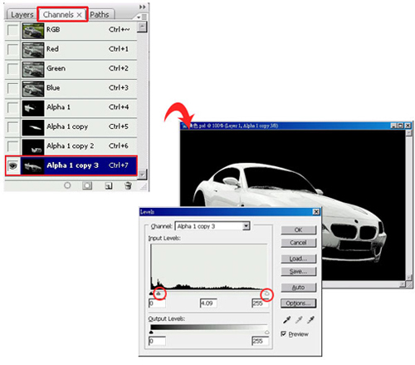Image resolution: width=415 pixels, height=365 pixels.
Task: Toggle visibility of Green channel
Action: point(12,69)
